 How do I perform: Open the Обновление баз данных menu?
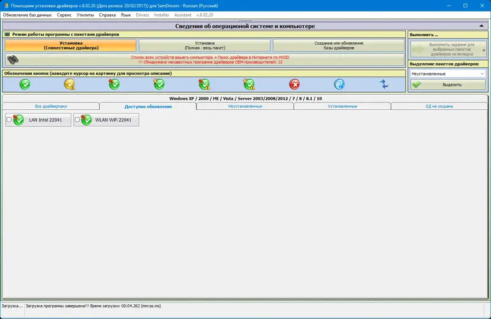(27, 15)
